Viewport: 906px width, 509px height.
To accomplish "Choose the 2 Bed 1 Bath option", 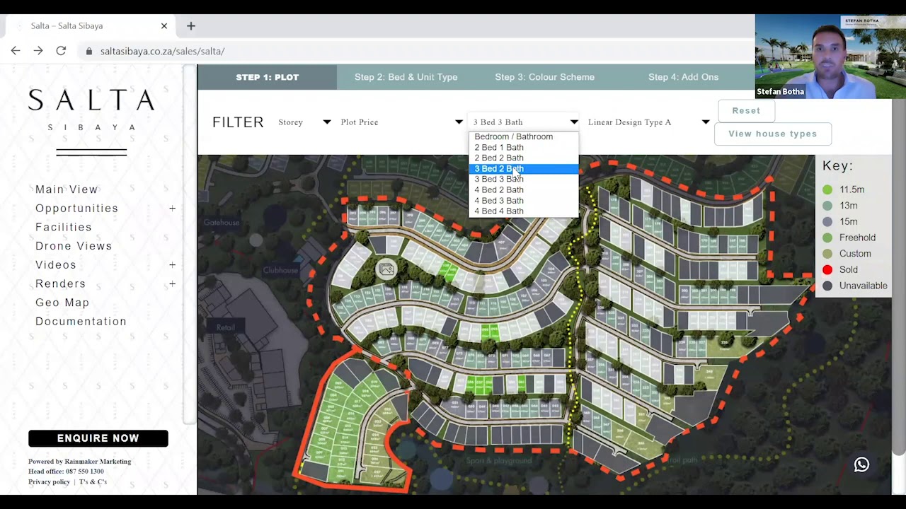I will 523,148.
